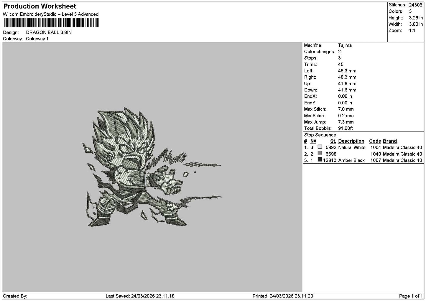Screen dimensions: 426x301
Task: Click the Stitches value 24305
Action: click(x=416, y=5)
